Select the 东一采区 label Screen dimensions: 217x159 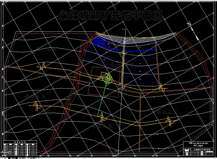pos(122,65)
